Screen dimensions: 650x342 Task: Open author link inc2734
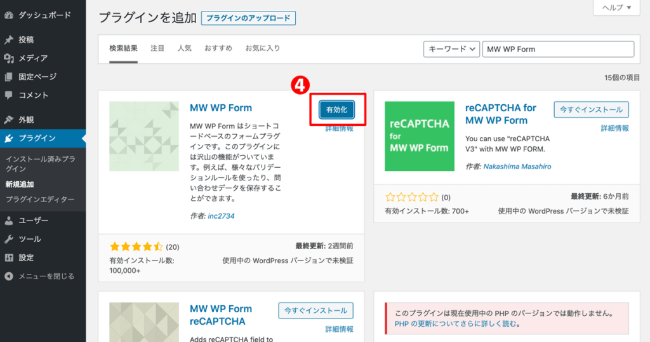[221, 216]
